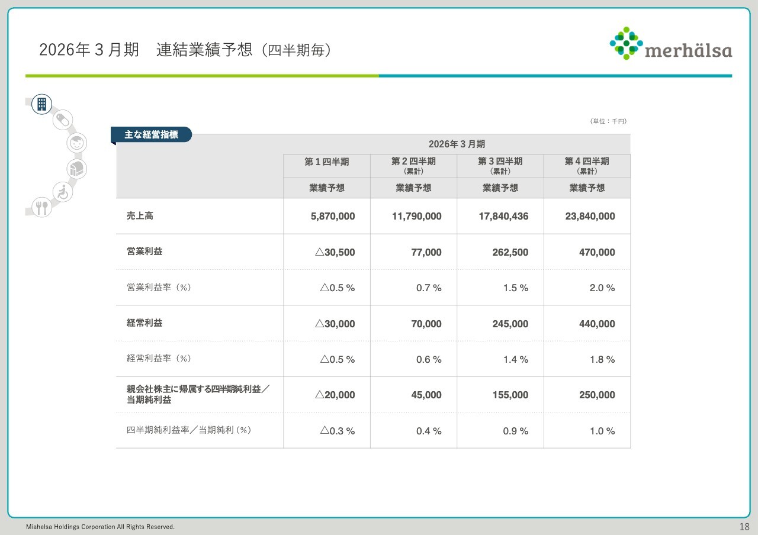The width and height of the screenshot is (758, 535).
Task: Click the Miahelsa Holdings Corporation copyright footer
Action: pyautogui.click(x=100, y=527)
